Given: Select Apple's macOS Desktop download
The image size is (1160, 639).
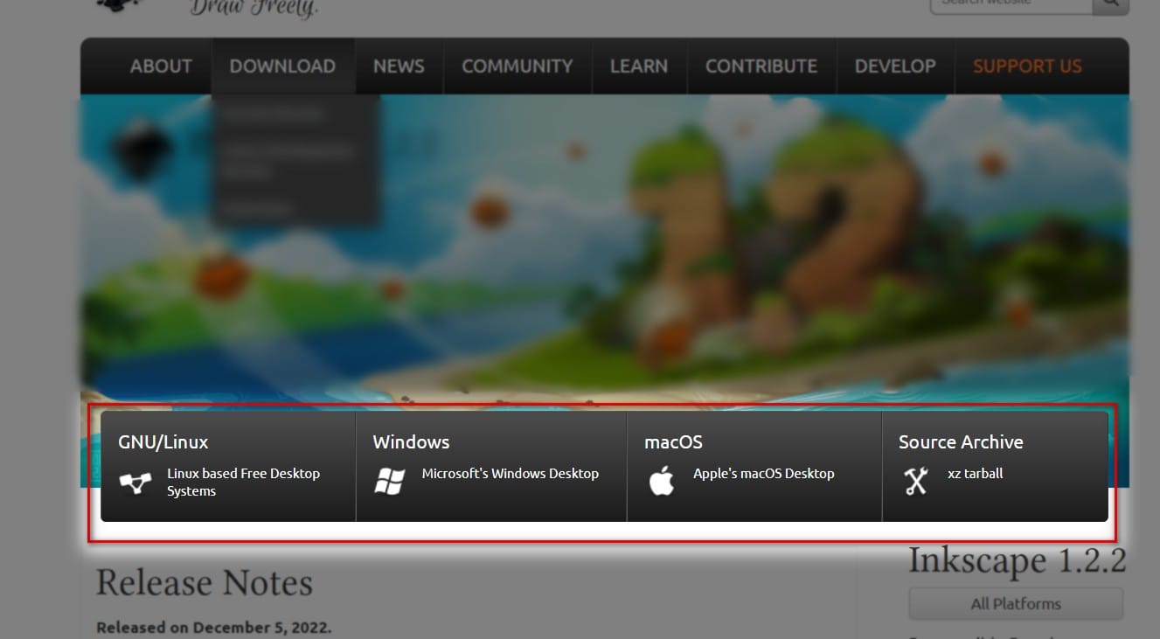Looking at the screenshot, I should click(x=754, y=467).
